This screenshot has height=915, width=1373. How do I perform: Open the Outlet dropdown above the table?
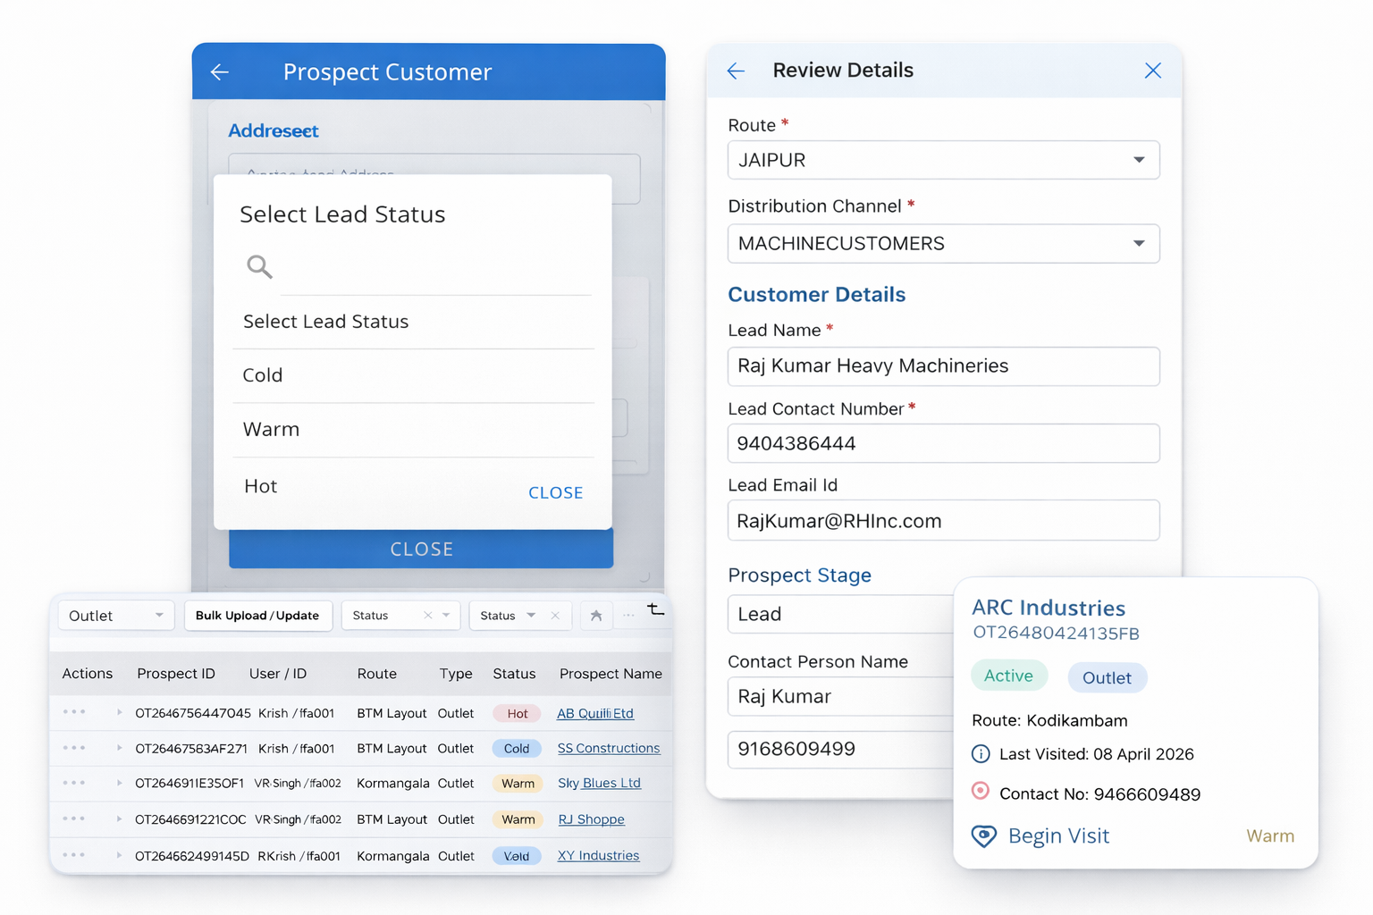point(115,616)
